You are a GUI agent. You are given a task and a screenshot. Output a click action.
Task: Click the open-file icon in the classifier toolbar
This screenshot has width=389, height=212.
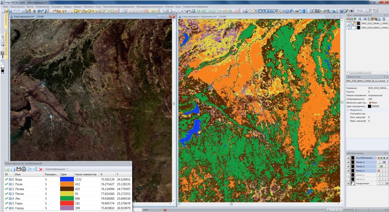(14, 169)
